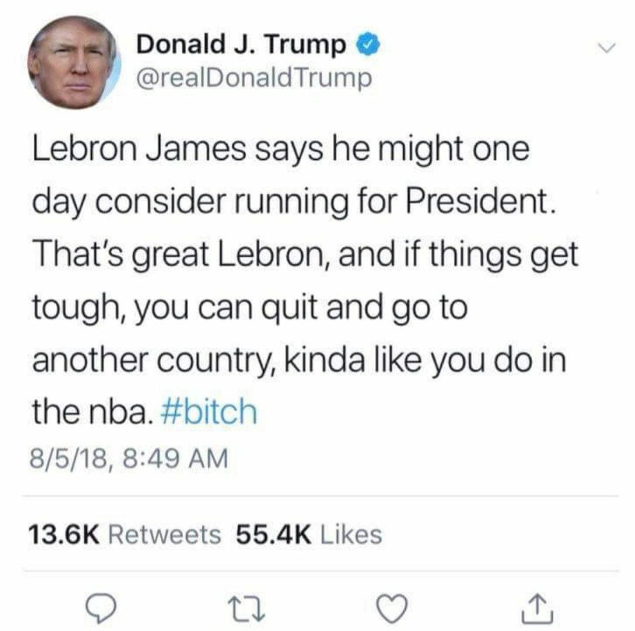Click the 8/5/18, 8:49 AM timestamp

128,459
